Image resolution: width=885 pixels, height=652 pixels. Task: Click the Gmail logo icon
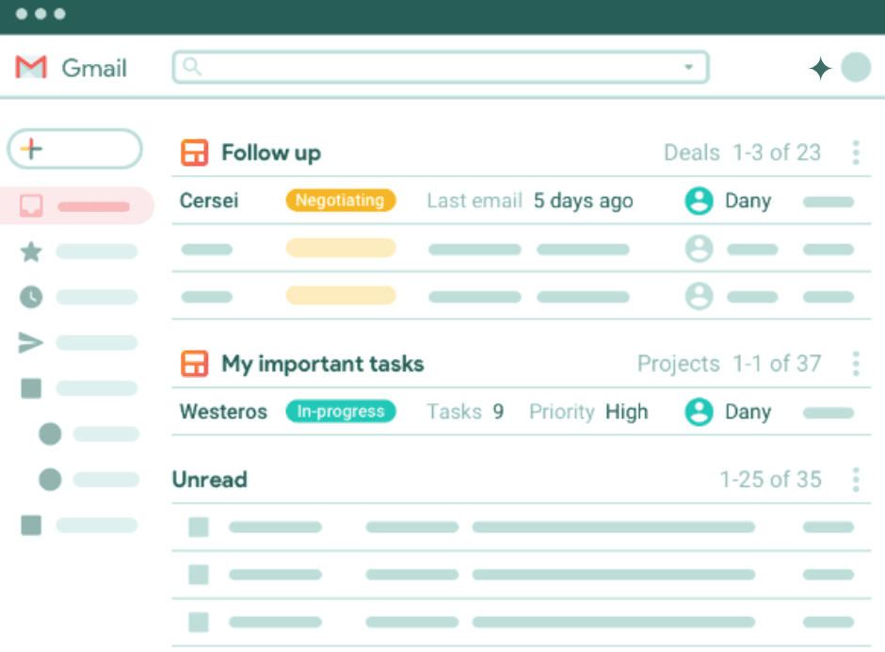(31, 68)
